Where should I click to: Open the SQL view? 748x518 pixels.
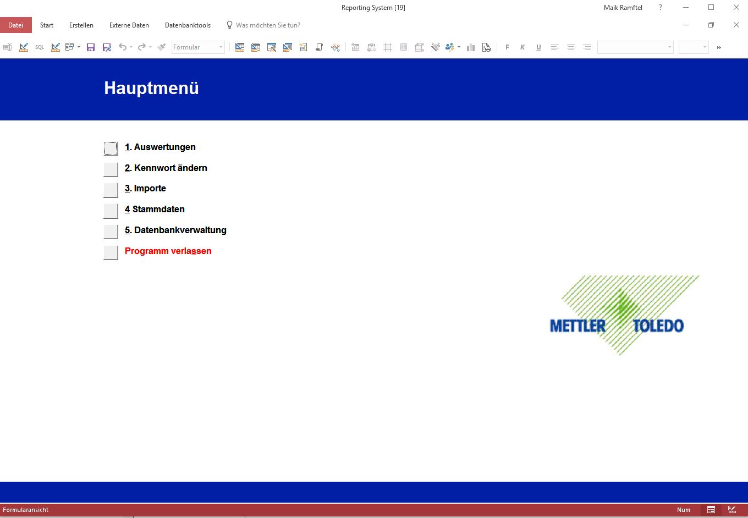[40, 47]
